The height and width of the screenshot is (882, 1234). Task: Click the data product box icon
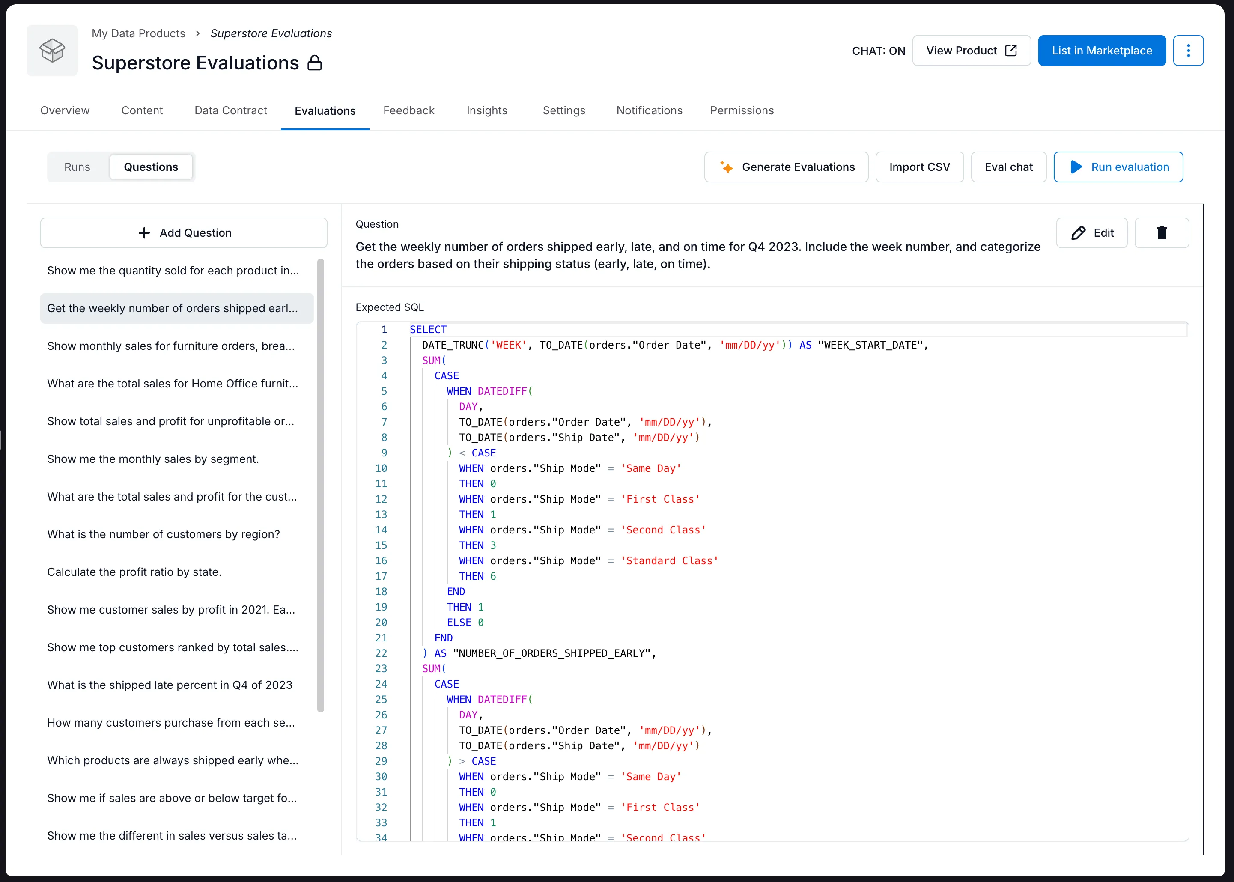tap(52, 51)
